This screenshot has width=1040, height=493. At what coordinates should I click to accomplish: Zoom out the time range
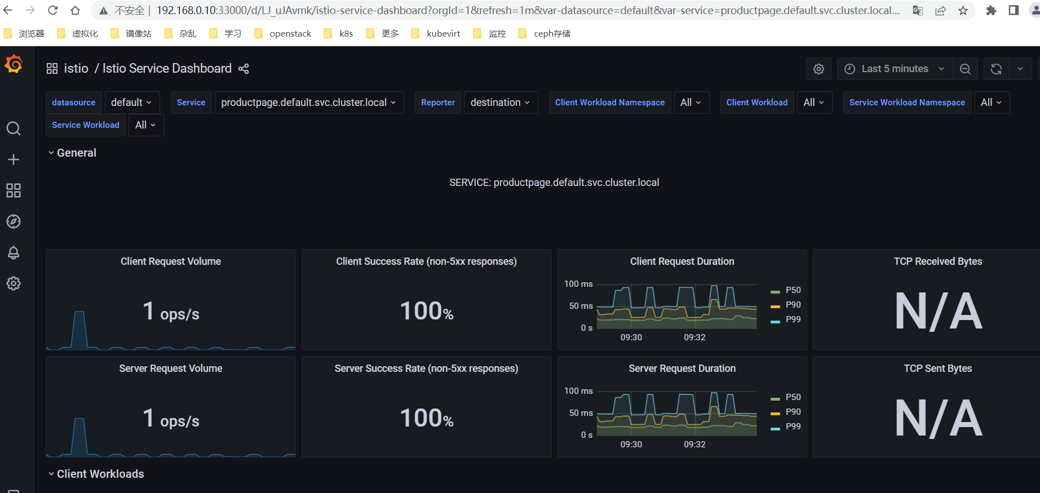965,69
